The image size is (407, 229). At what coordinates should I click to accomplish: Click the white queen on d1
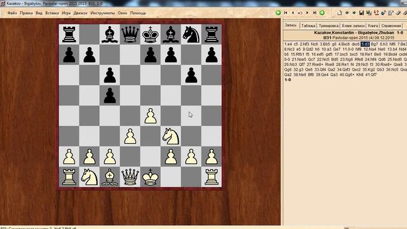[x=130, y=177]
